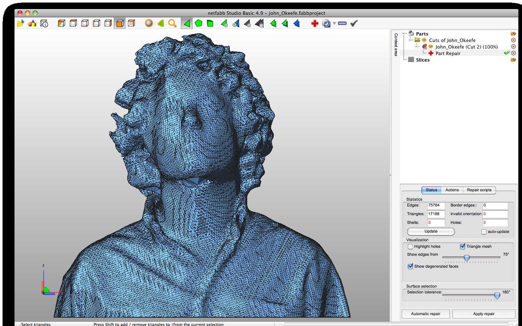The width and height of the screenshot is (522, 326).
Task: Click the red cross repair toolbar icon
Action: point(315,24)
